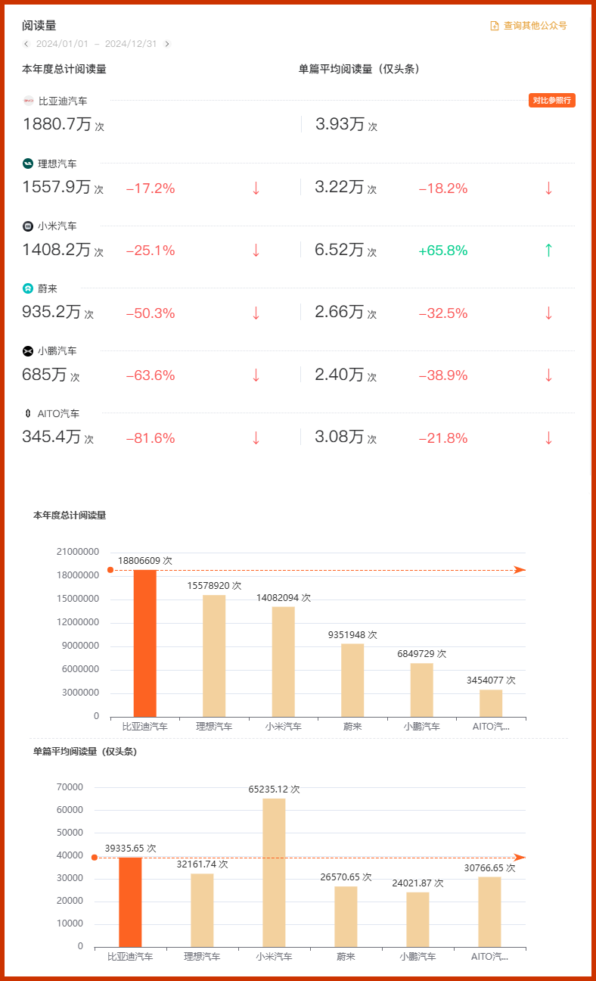This screenshot has height=981, width=596.
Task: Click the down arrow next to -17.2%
Action: pos(256,188)
